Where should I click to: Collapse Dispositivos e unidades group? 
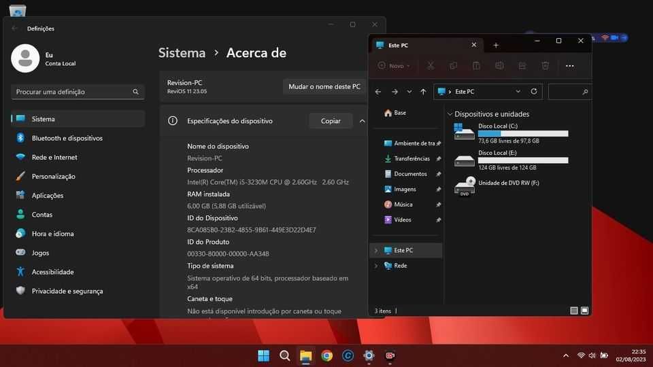(450, 114)
